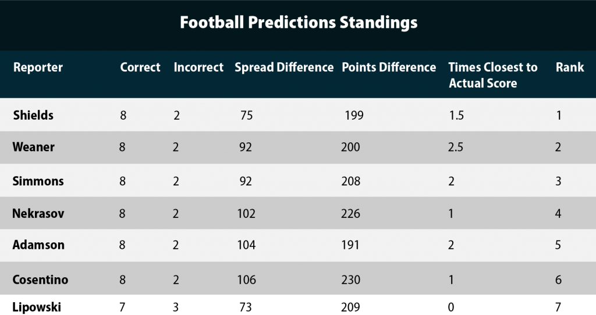This screenshot has width=596, height=315.
Task: Select Times Closest to Actual Score header
Action: 493,75
